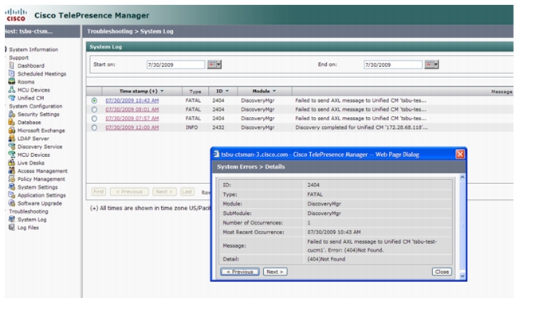Open the ID column filter arrow
543x313 pixels.
227,91
